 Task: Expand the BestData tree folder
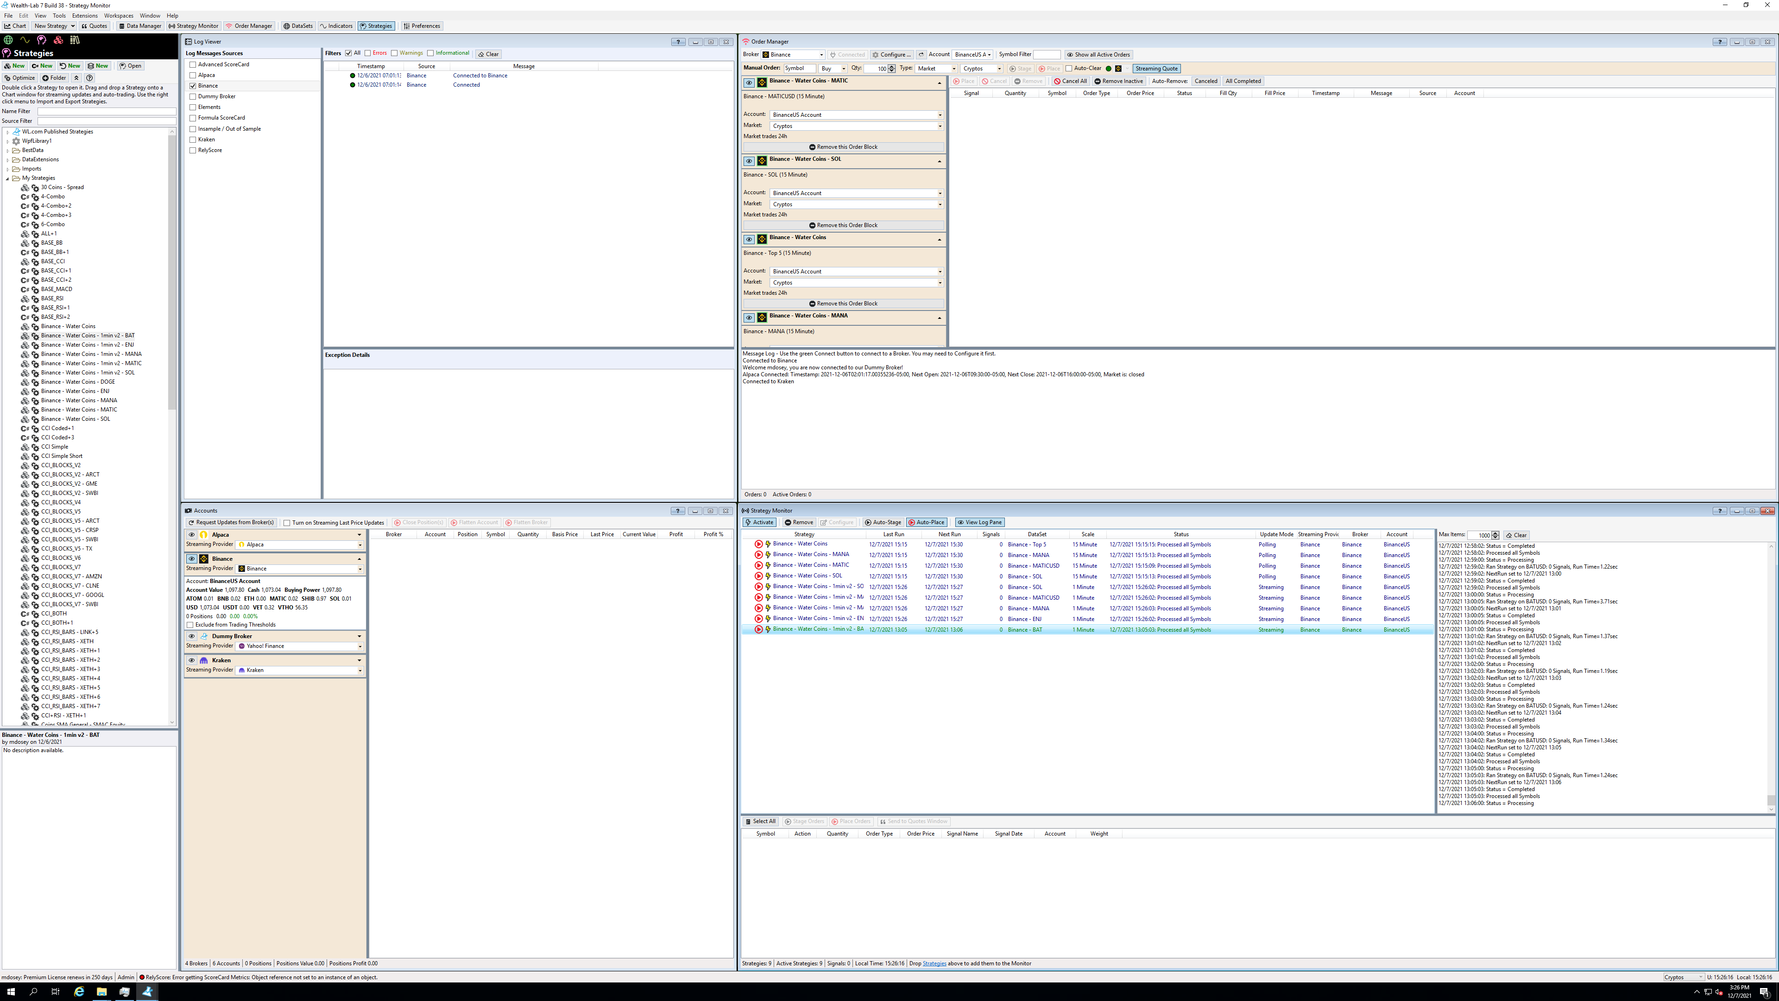7,150
